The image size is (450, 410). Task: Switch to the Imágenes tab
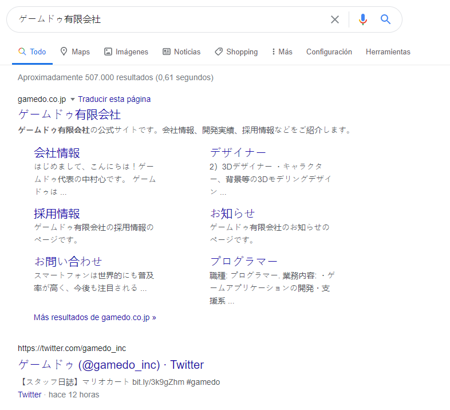tap(126, 52)
